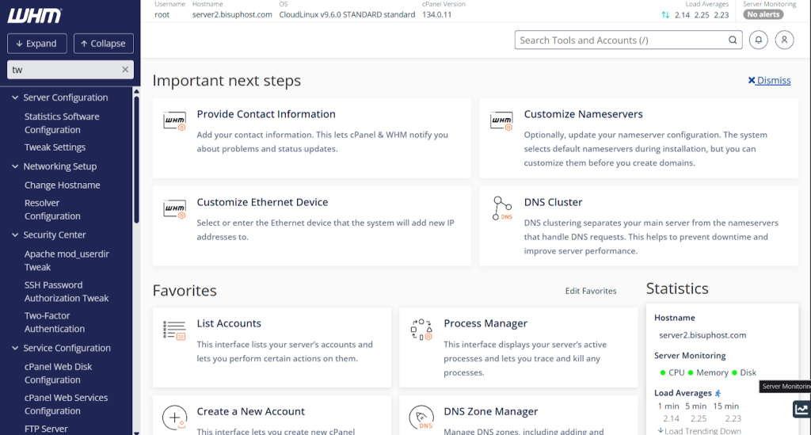Open the Server Monitoring chart icon
The image size is (811, 435).
tap(801, 409)
